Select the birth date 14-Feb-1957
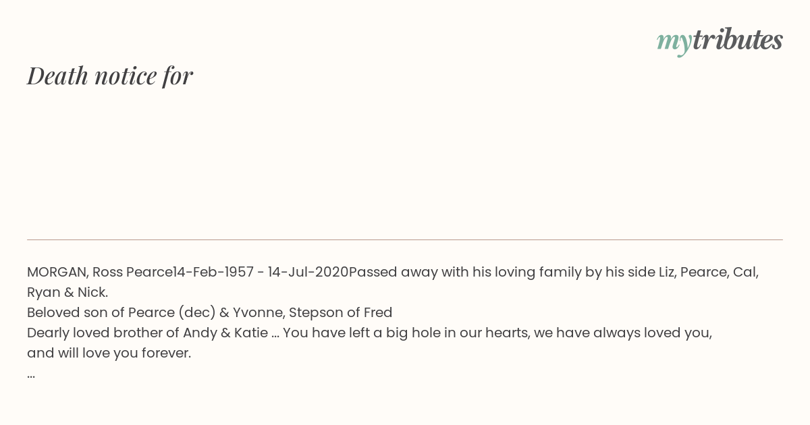 click(213, 272)
